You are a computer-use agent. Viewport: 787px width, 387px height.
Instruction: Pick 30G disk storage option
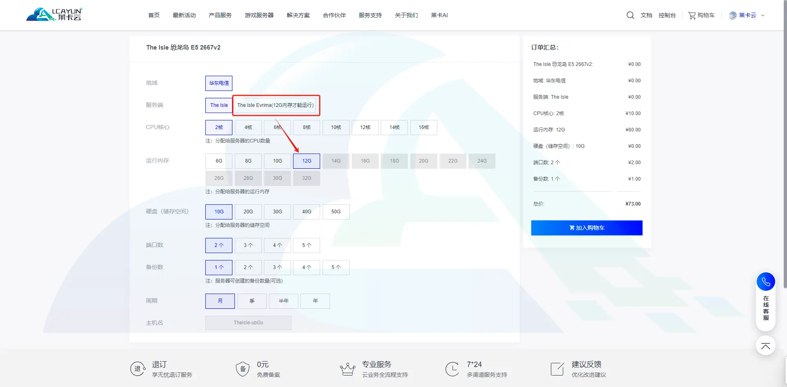277,212
